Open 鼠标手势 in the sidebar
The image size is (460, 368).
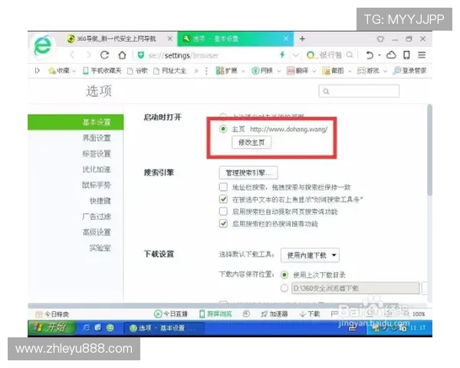point(97,185)
